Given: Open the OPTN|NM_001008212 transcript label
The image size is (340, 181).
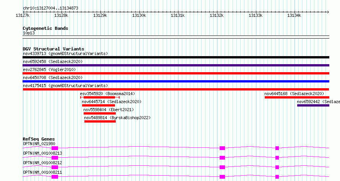Looking at the screenshot, I should [x=42, y=163].
